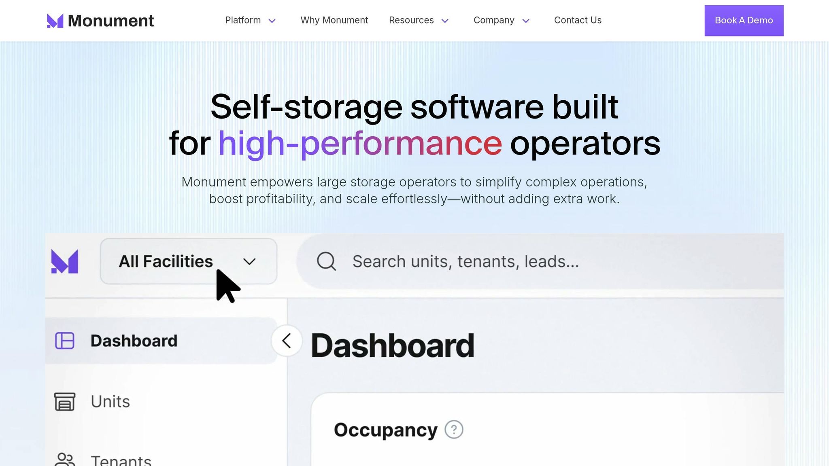The width and height of the screenshot is (829, 466).
Task: Expand the Platform dropdown chevron
Action: (272, 21)
